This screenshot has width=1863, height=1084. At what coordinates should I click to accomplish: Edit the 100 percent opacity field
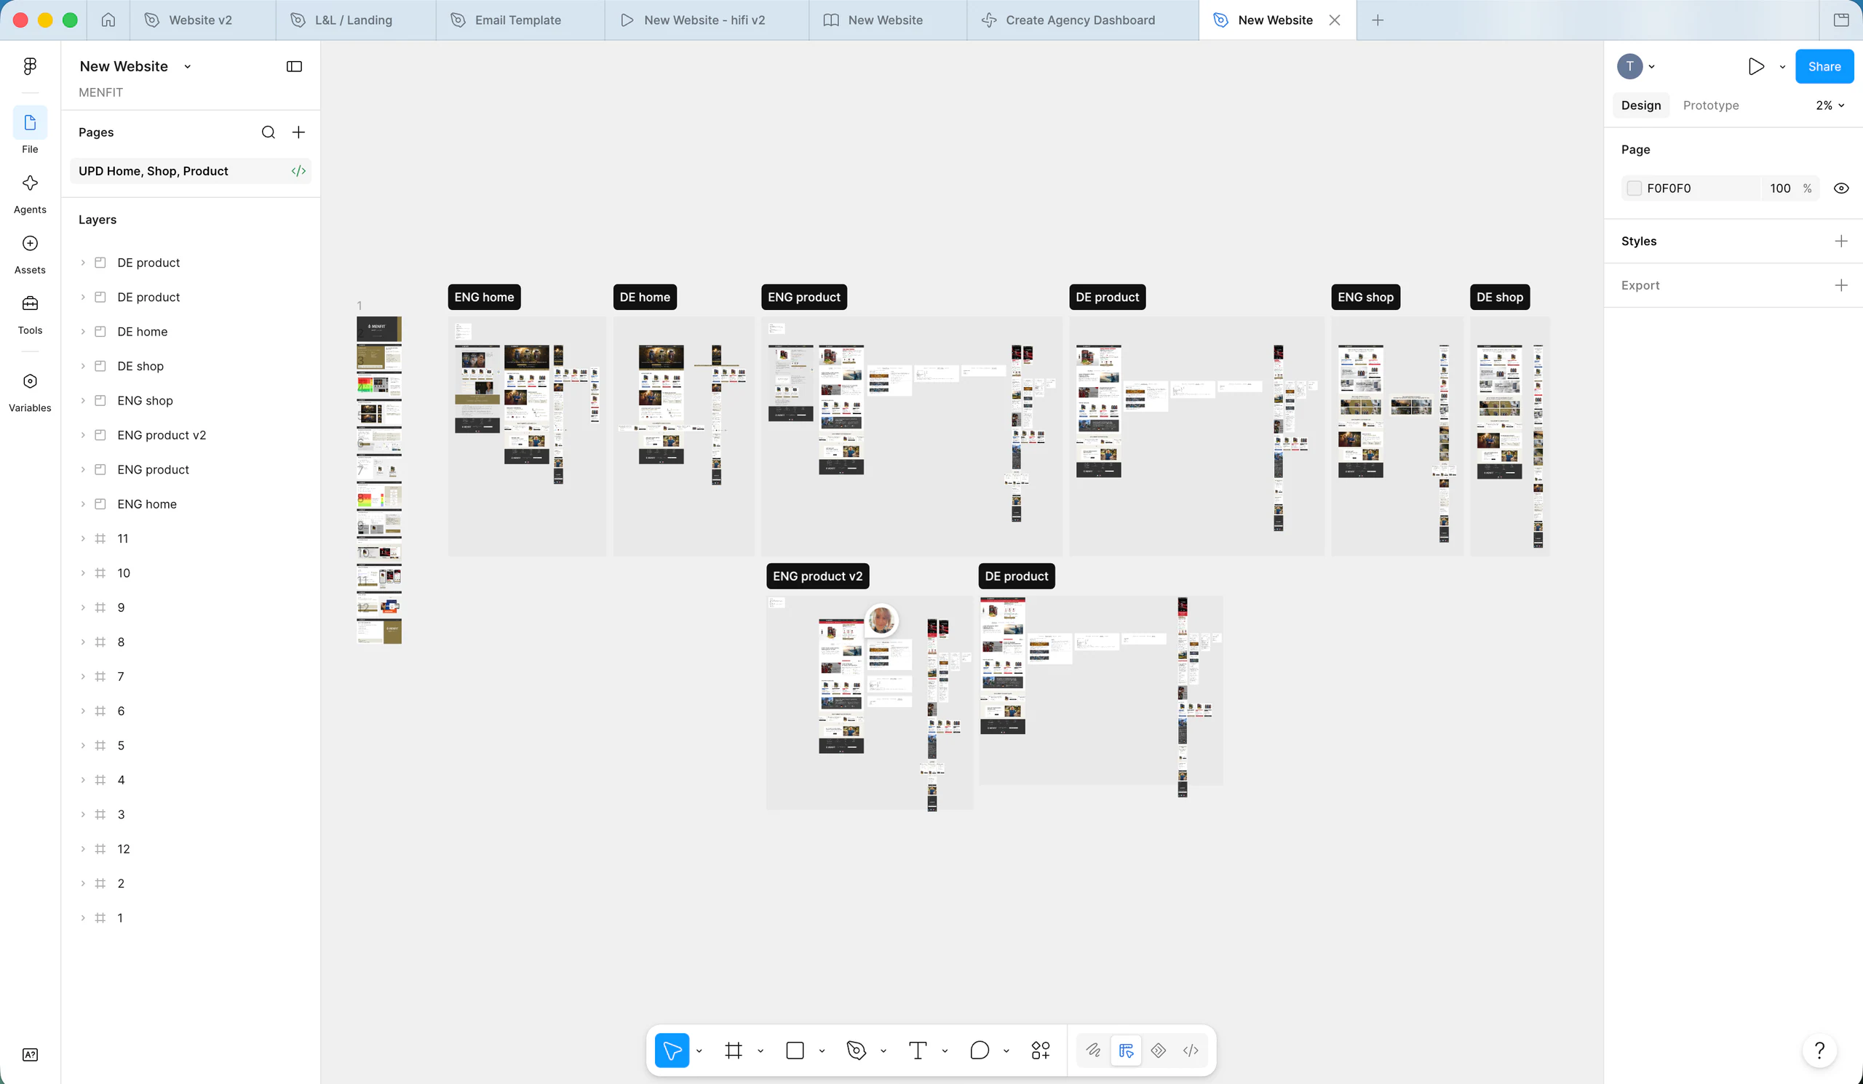click(1780, 188)
